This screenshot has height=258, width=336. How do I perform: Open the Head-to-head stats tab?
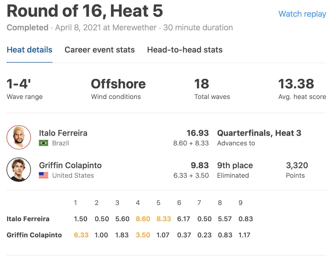185,50
